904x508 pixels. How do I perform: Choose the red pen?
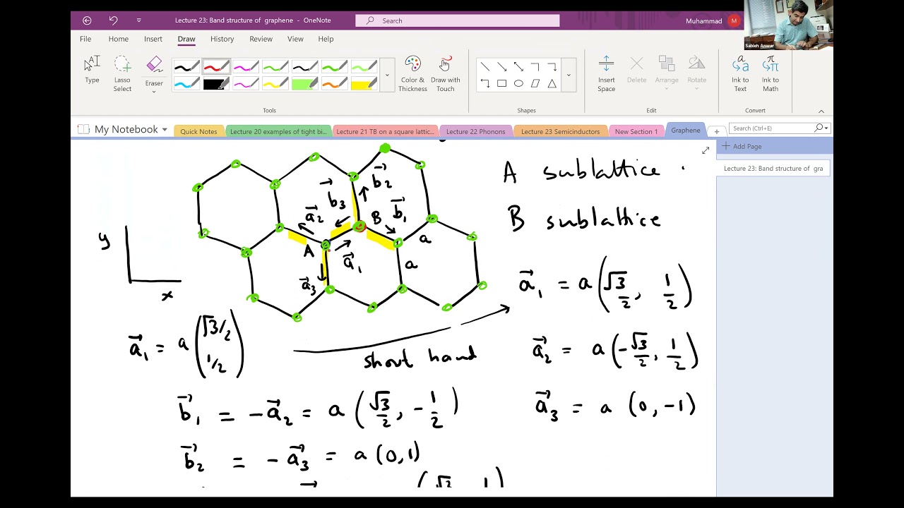(x=216, y=67)
